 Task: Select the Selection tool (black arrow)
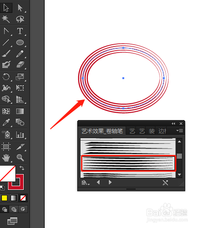coord(6,8)
